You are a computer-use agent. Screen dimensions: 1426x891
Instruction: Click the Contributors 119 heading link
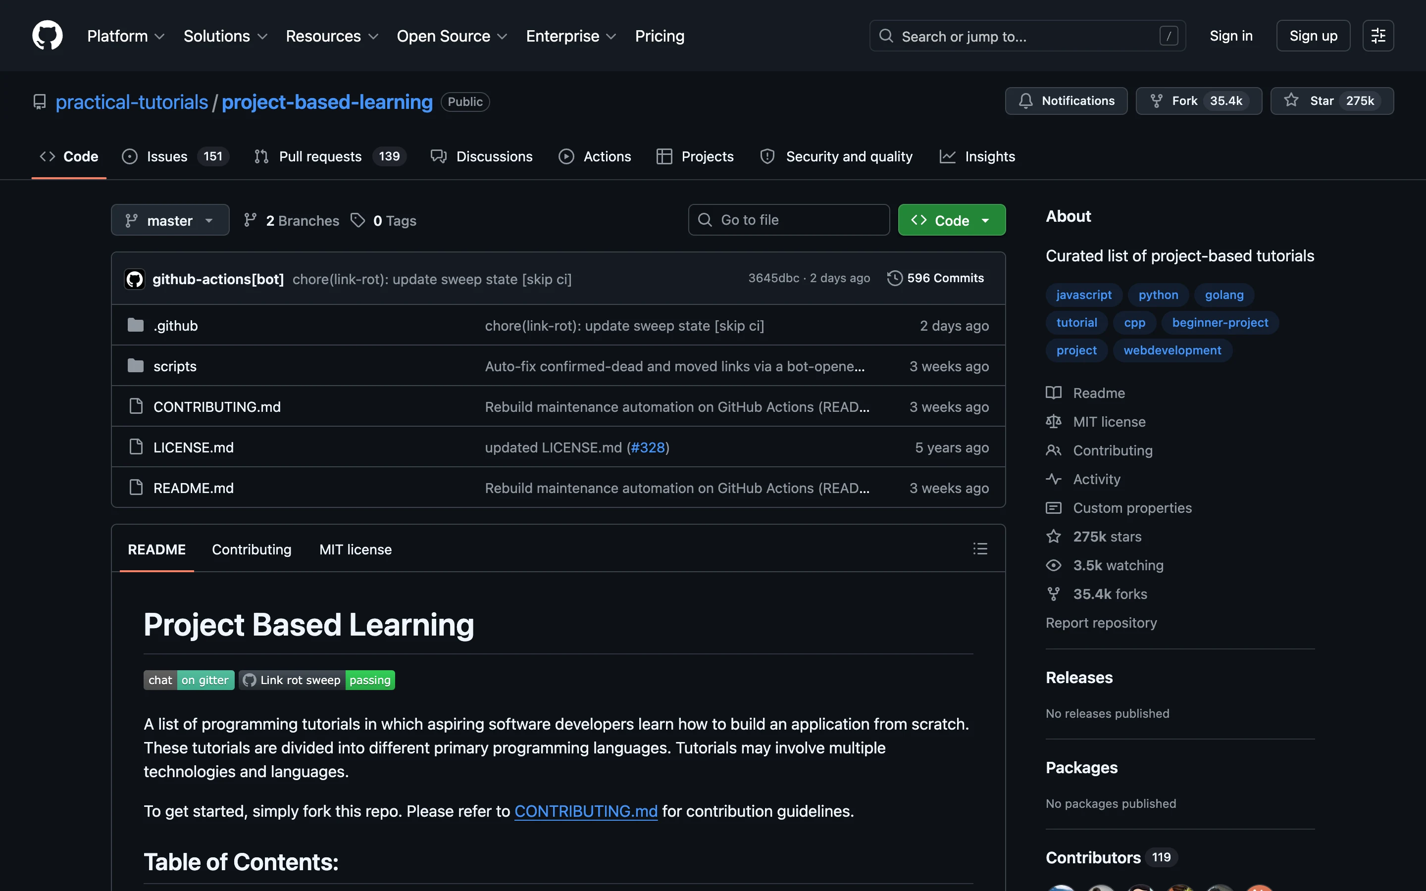[x=1111, y=857]
